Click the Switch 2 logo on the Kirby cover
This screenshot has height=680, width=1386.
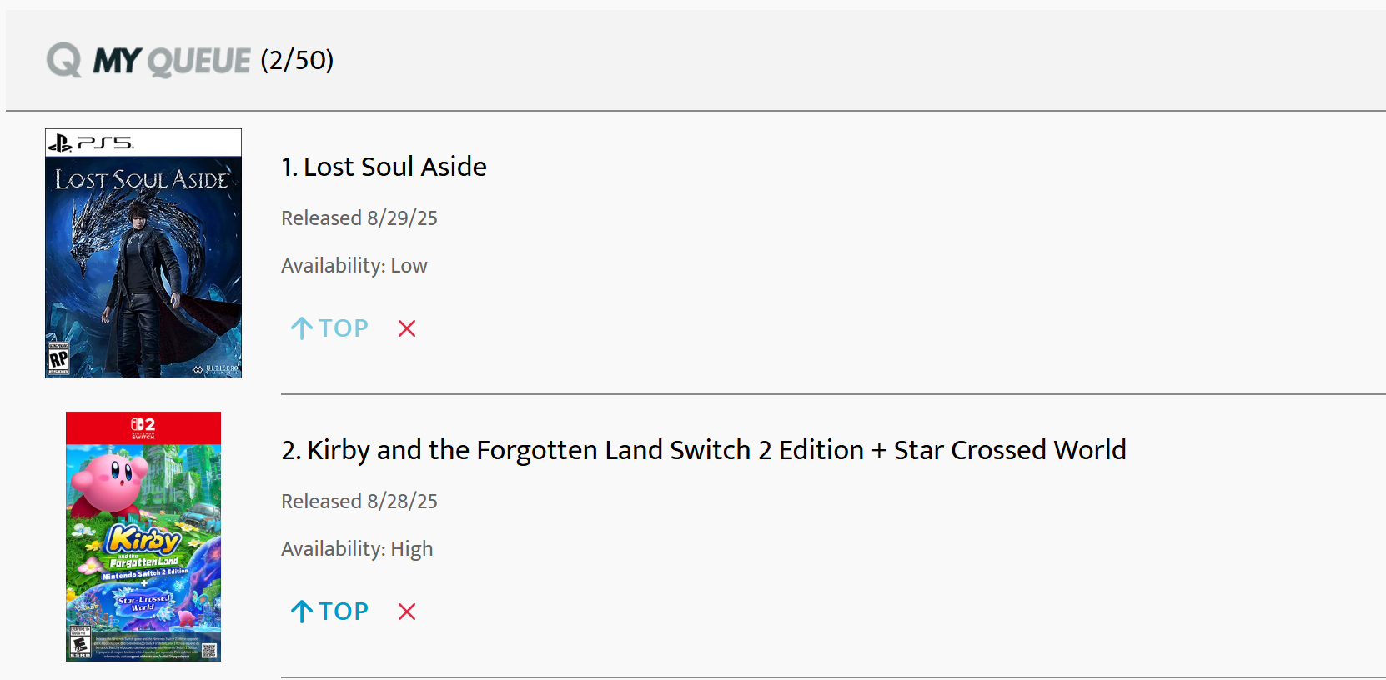tap(143, 426)
